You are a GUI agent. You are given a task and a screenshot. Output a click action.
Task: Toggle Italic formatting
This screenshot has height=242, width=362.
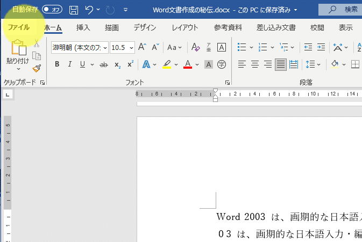(x=70, y=64)
